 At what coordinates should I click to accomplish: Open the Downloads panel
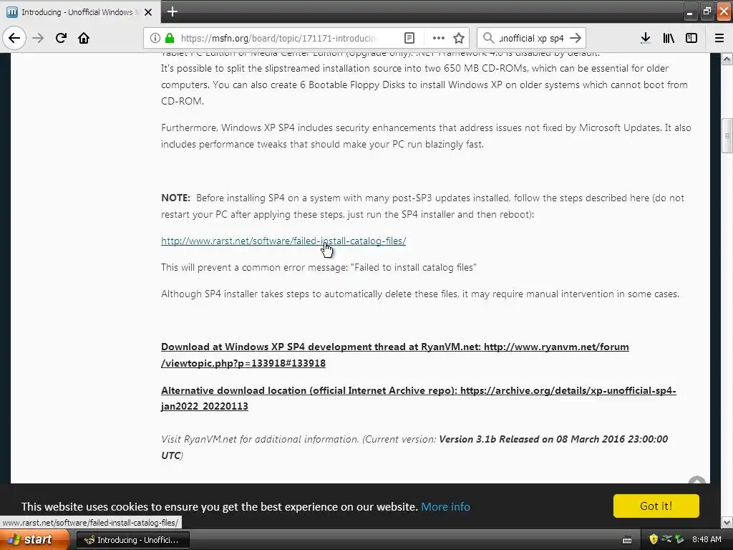tap(645, 38)
